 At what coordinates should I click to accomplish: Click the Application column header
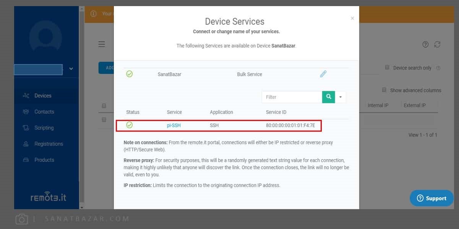coord(221,112)
